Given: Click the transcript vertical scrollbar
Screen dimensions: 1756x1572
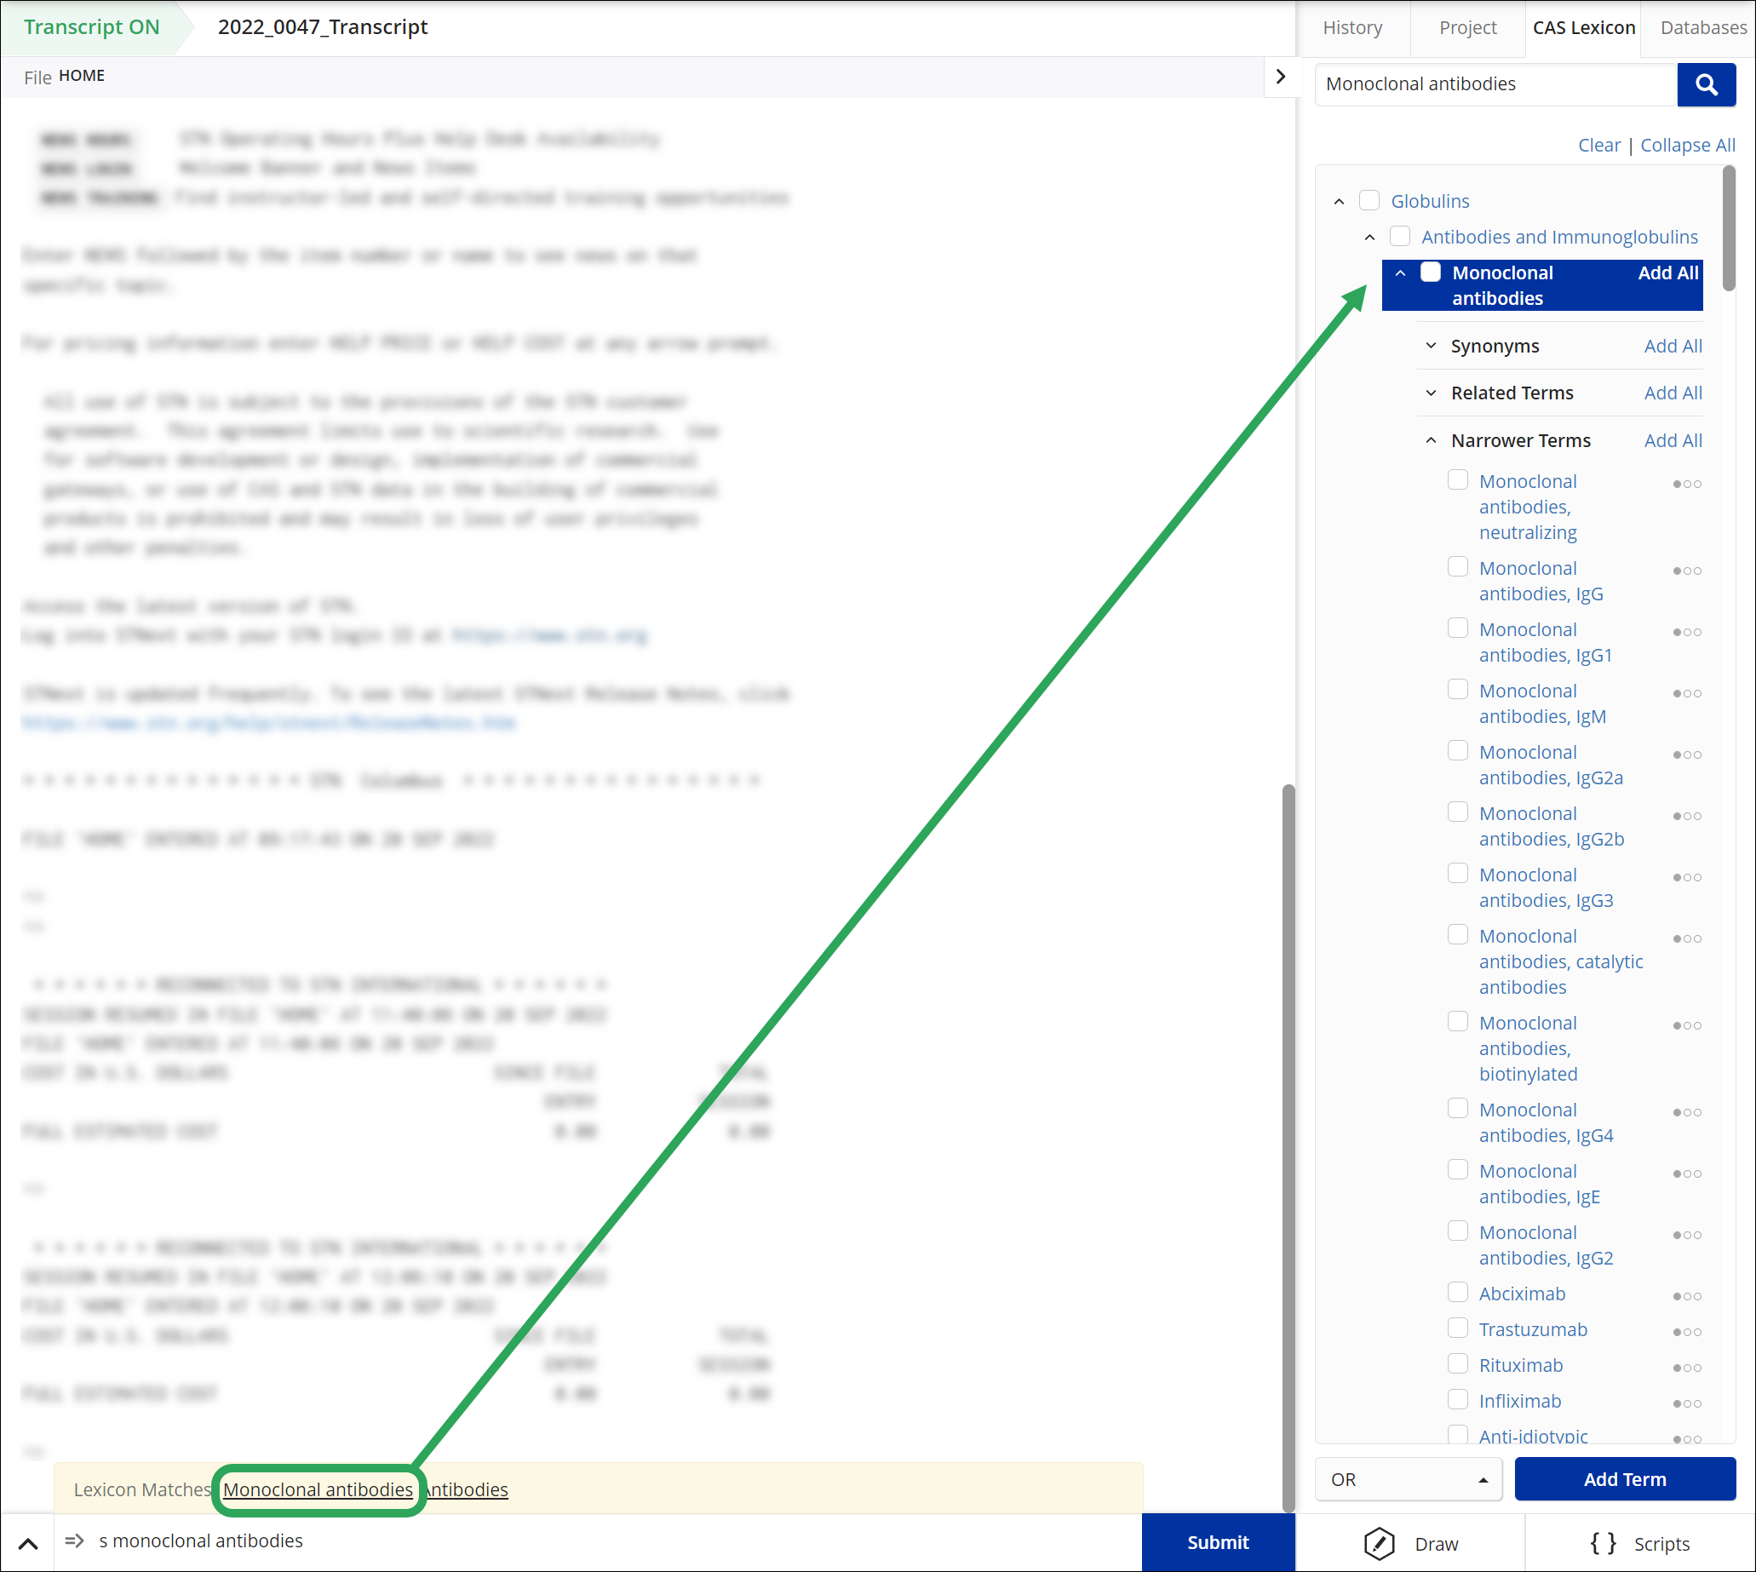Looking at the screenshot, I should (1288, 1148).
